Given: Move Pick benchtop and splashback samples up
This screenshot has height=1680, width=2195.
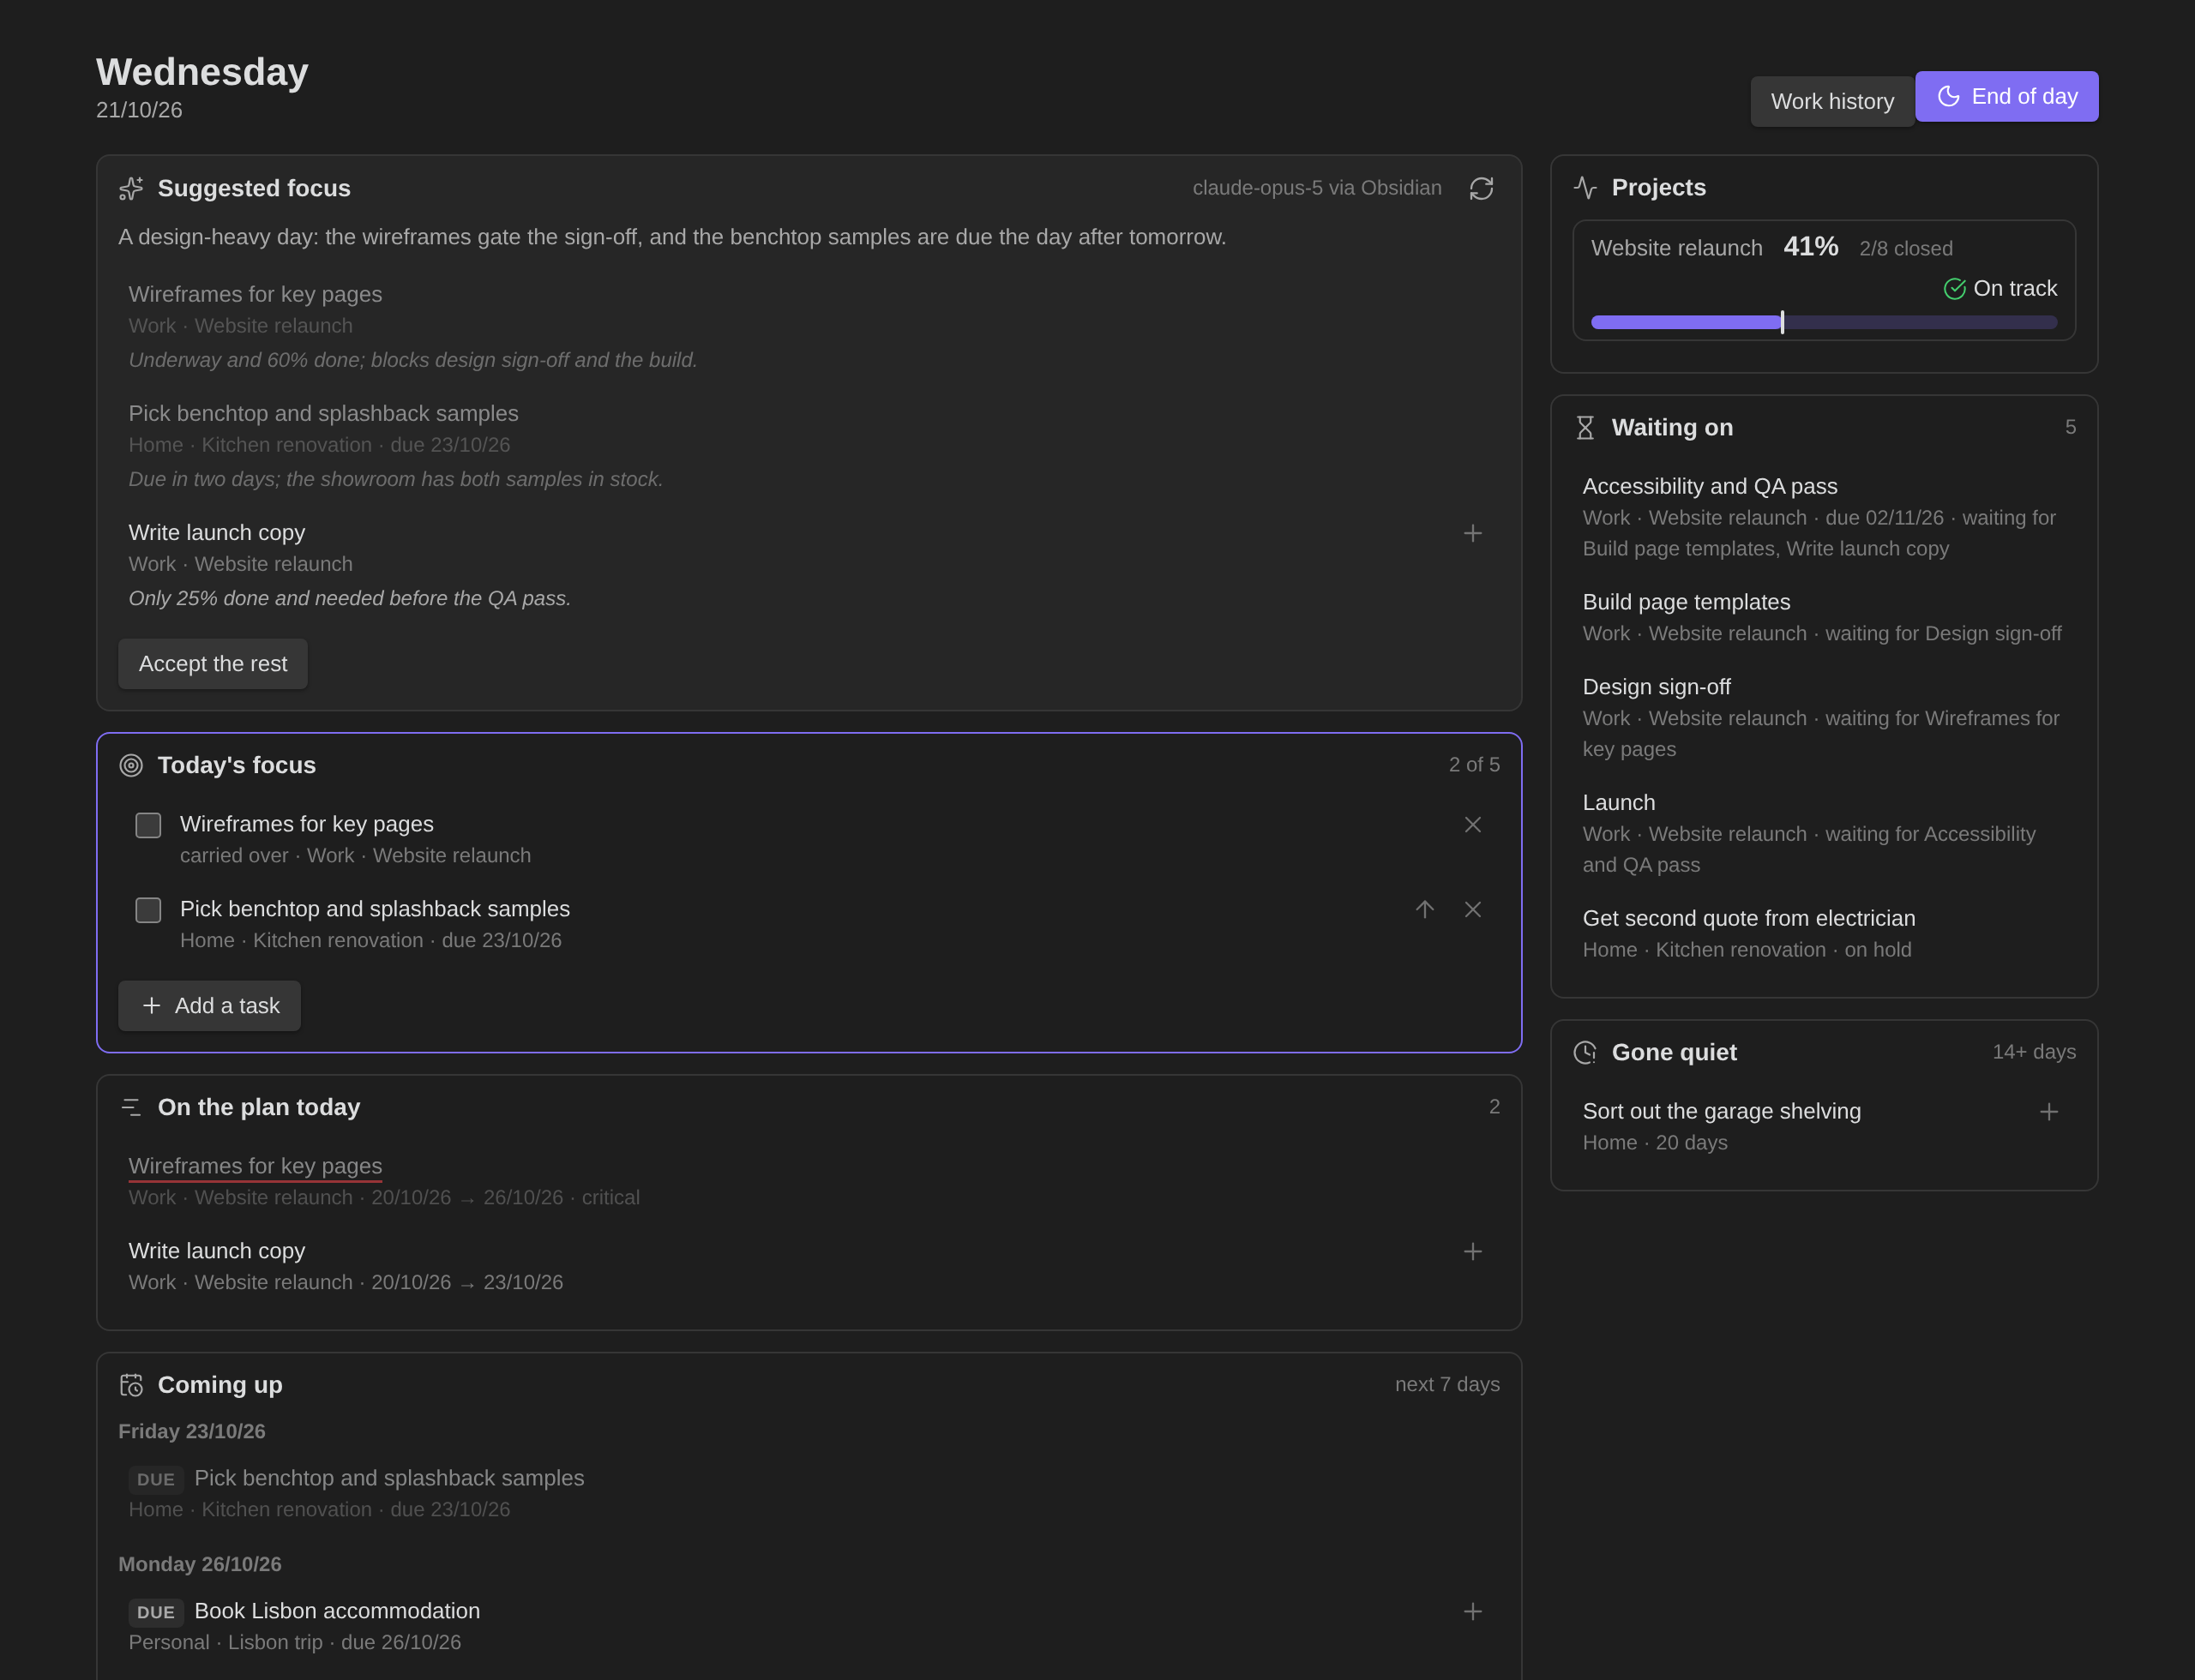Looking at the screenshot, I should [x=1425, y=909].
